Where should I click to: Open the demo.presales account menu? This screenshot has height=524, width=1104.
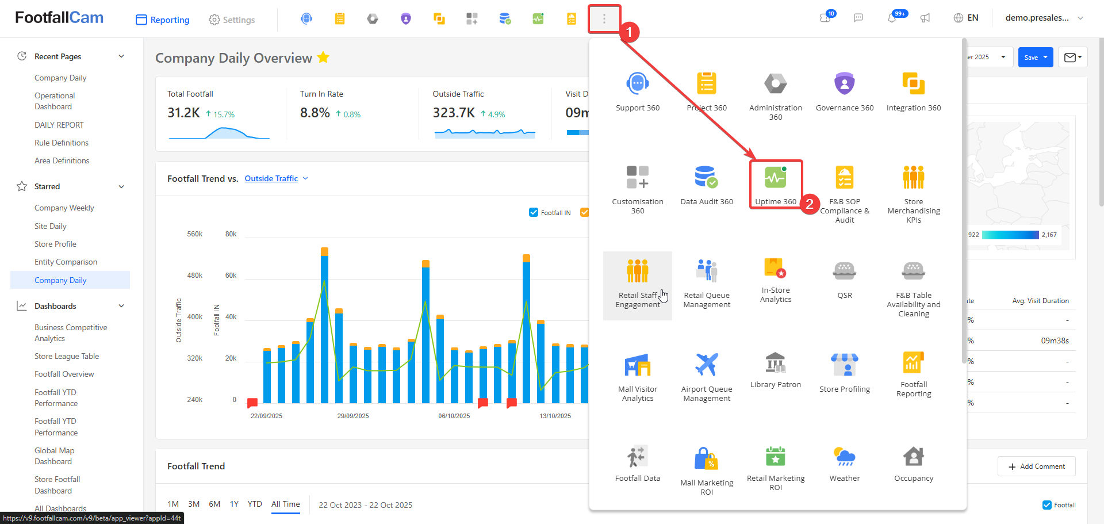coord(1044,18)
